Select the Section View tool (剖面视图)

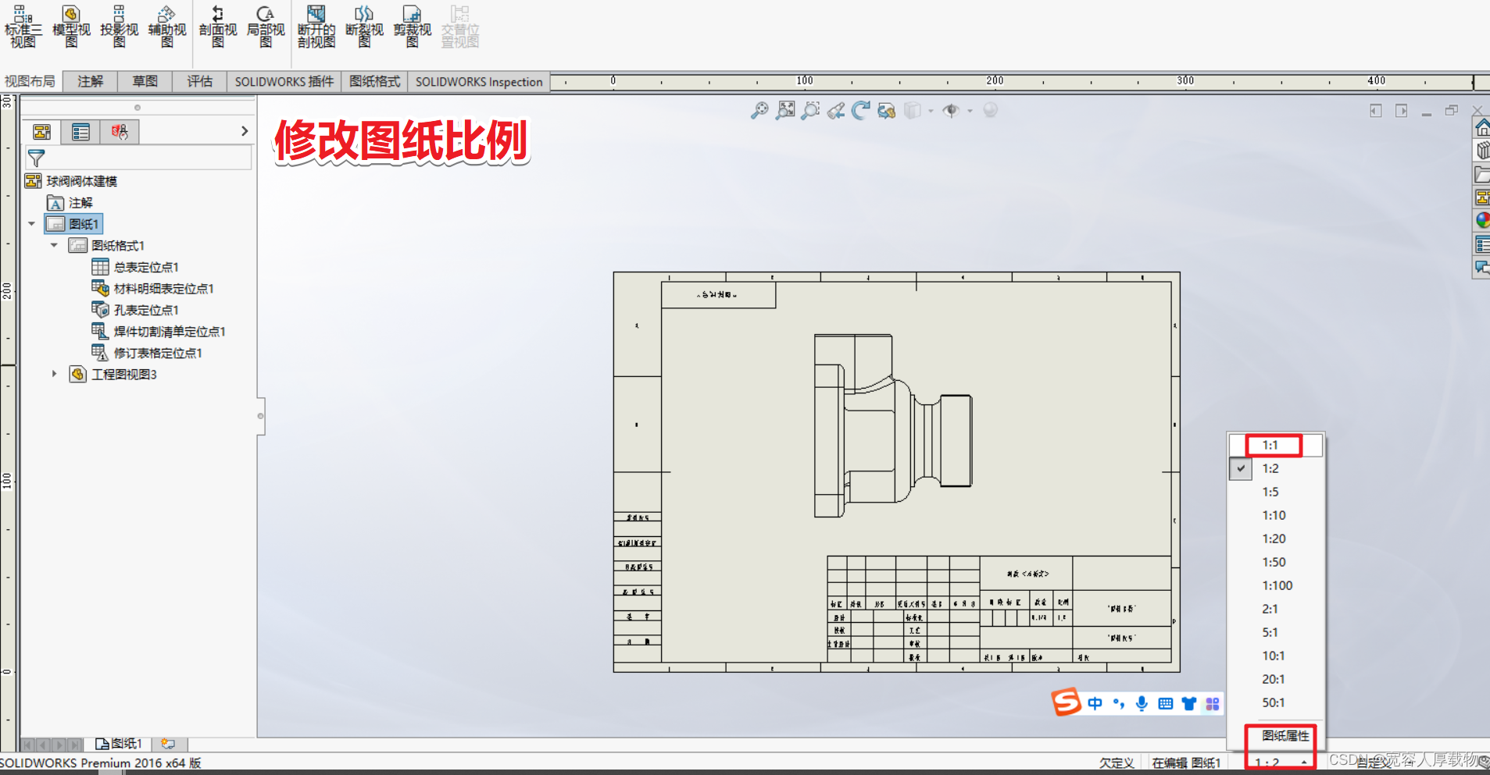[218, 26]
